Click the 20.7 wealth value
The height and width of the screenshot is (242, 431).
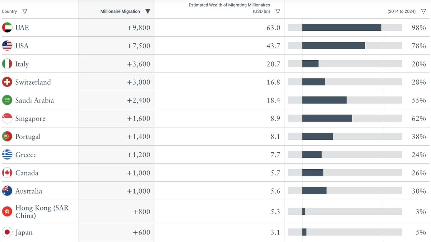pyautogui.click(x=273, y=64)
